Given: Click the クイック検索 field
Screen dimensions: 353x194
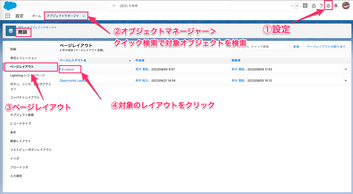Looking at the screenshot, I should coord(265,47).
